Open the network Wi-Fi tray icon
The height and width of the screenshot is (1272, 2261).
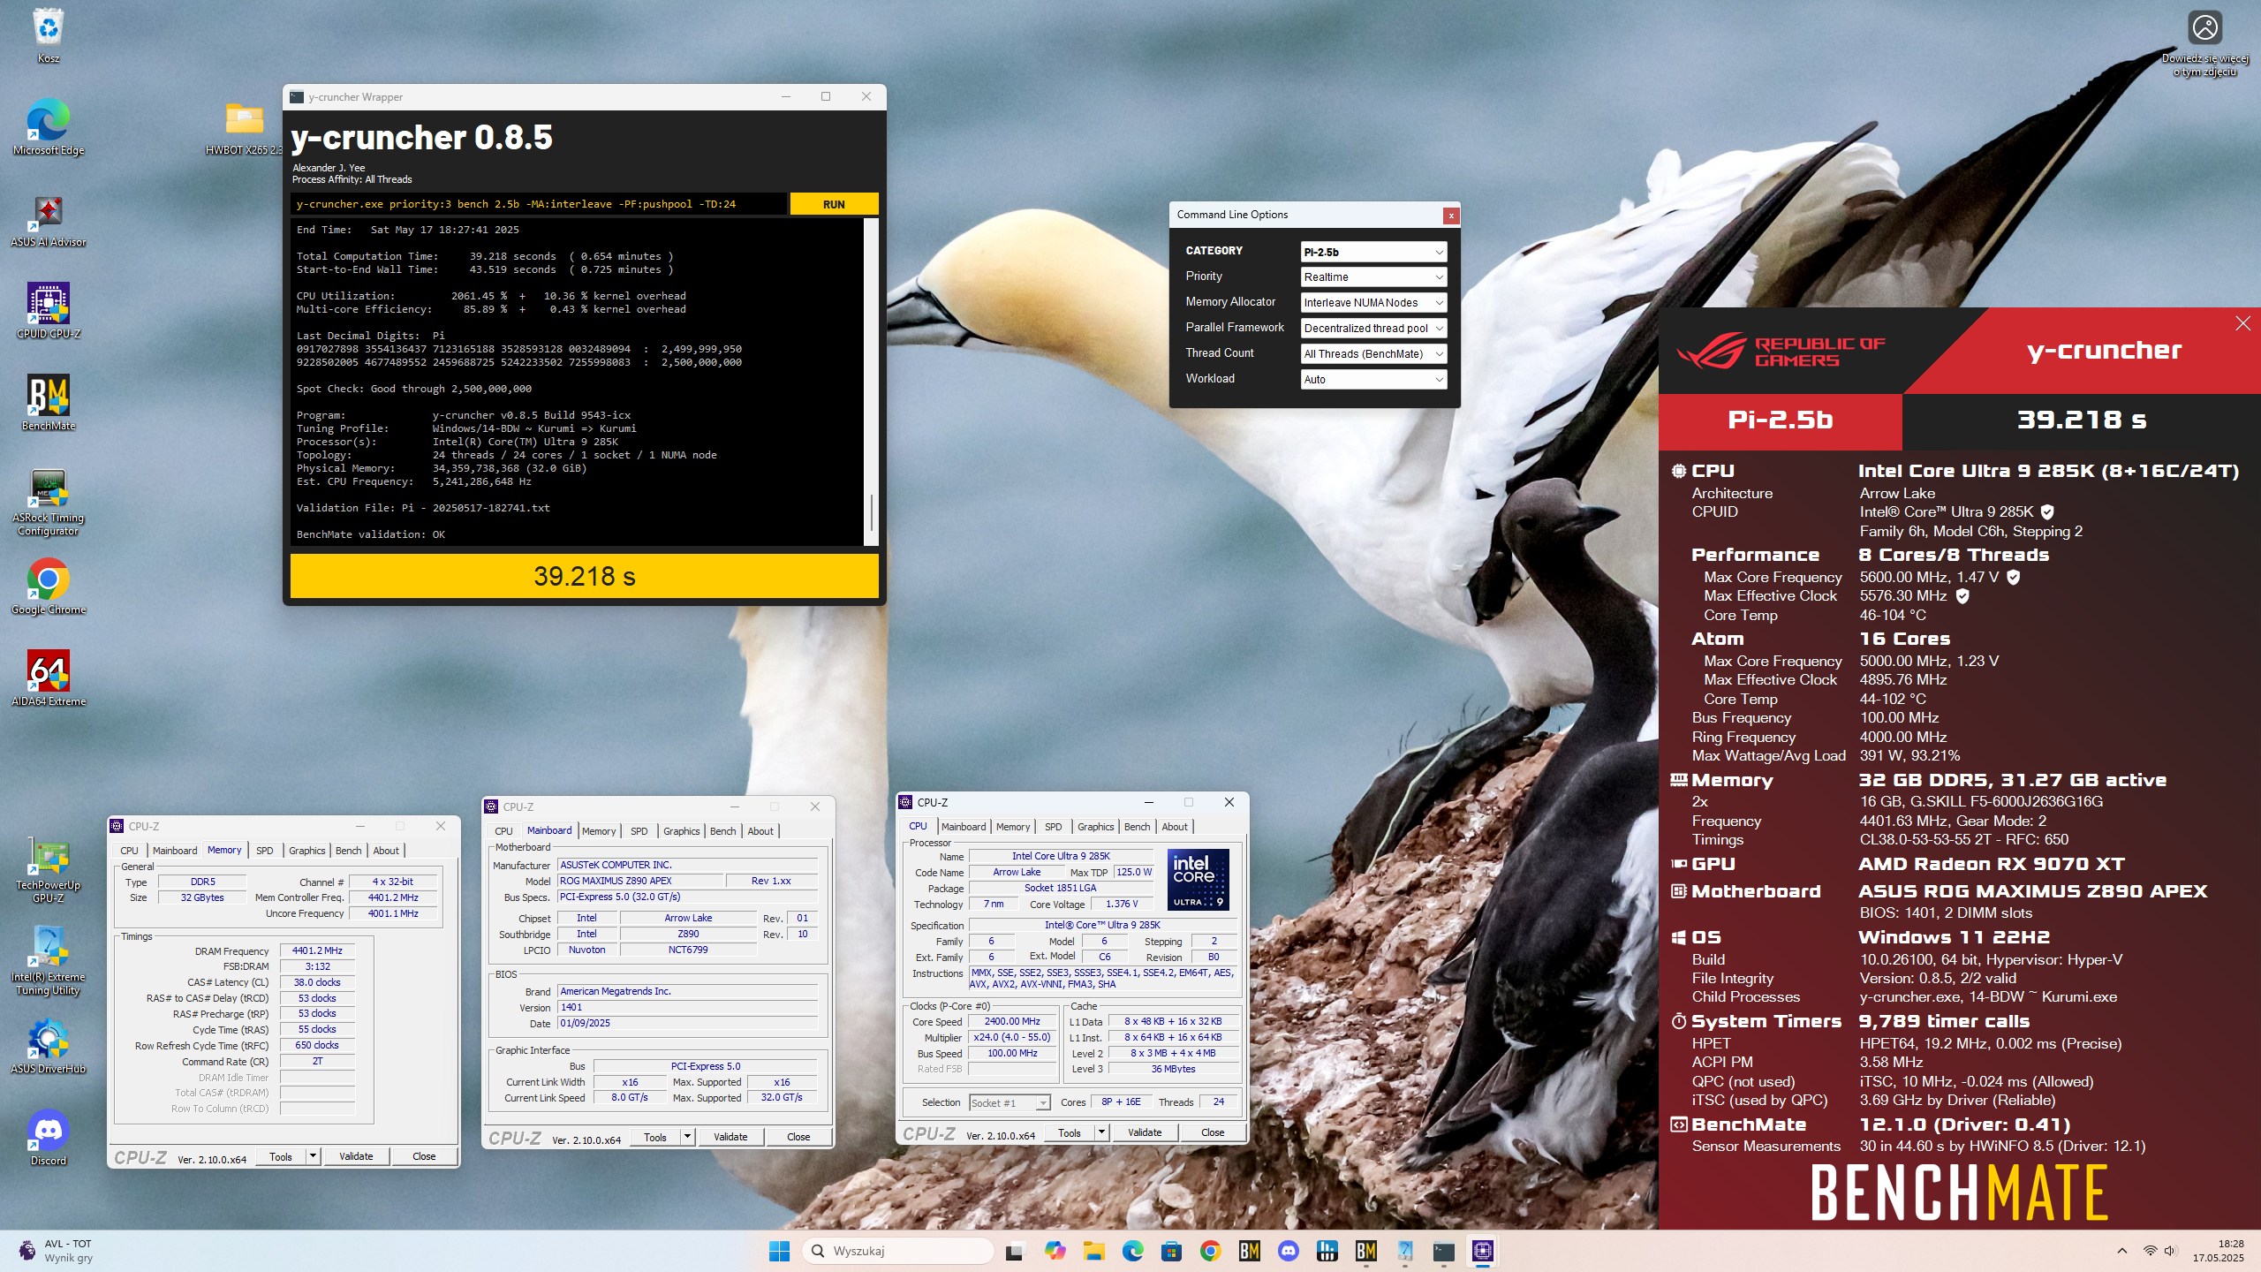point(2150,1251)
